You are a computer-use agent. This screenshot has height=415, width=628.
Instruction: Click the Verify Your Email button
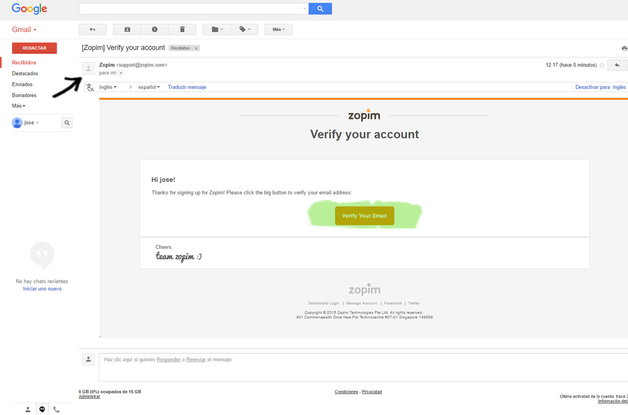point(364,216)
